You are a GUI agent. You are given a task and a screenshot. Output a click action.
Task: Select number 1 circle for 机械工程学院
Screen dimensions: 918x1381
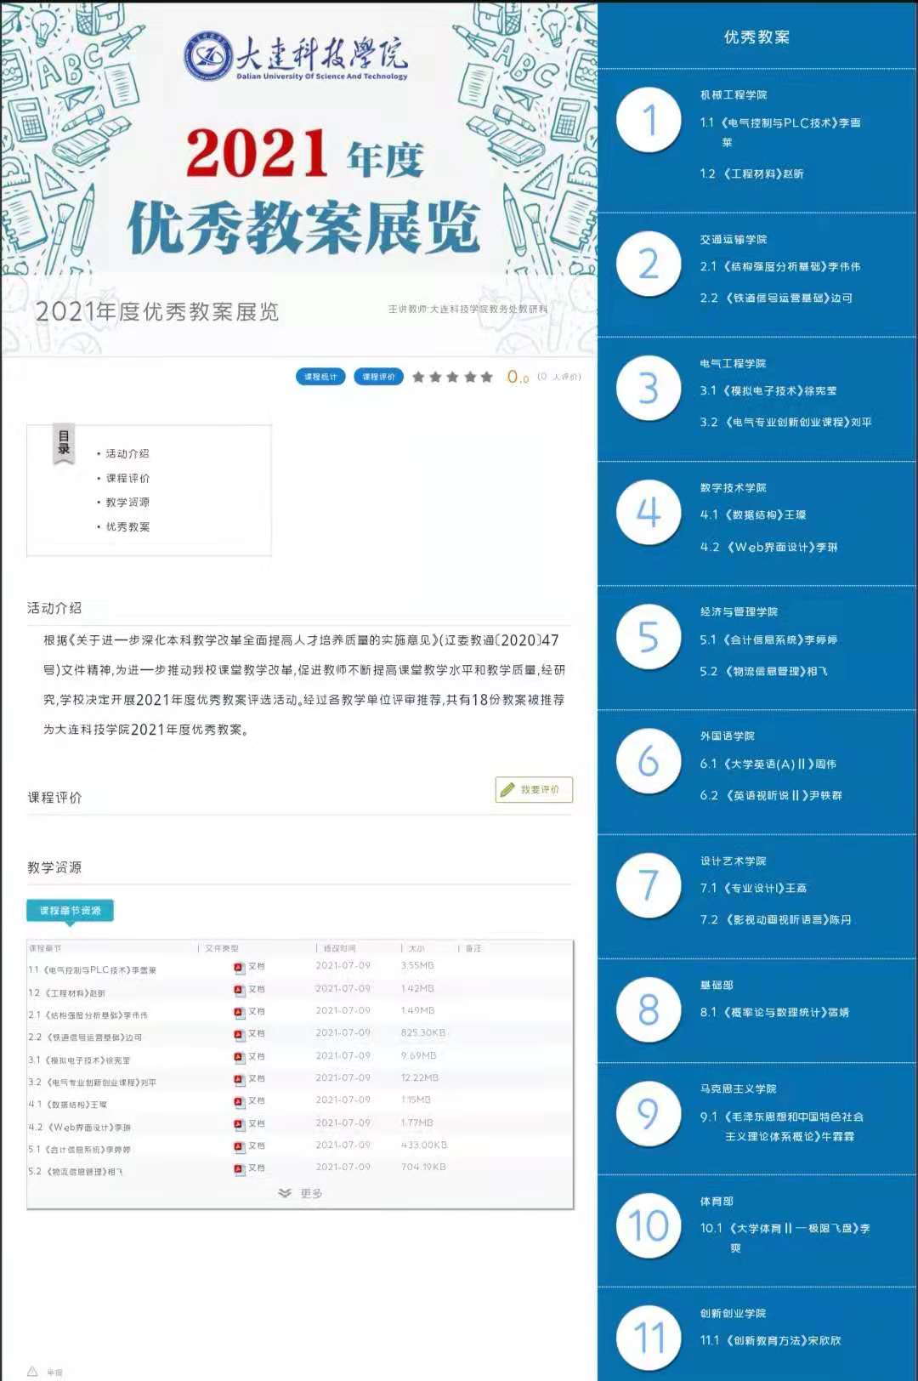point(649,120)
